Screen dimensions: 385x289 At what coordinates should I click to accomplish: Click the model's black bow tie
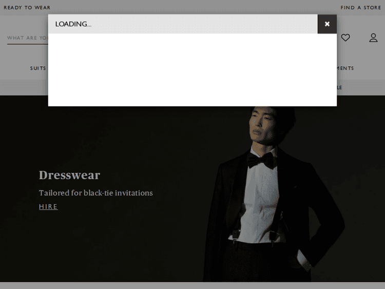[262, 161]
